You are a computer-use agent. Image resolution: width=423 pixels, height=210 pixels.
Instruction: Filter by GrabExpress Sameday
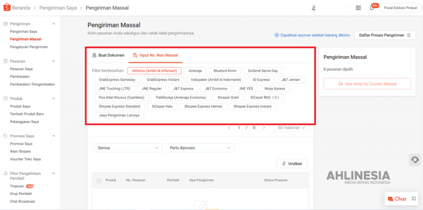click(117, 79)
